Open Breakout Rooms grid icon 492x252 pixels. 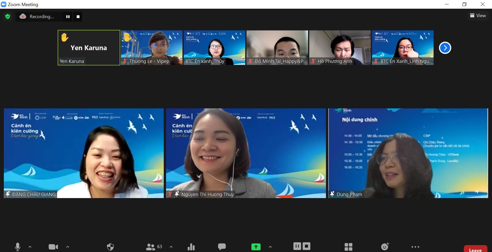click(348, 247)
